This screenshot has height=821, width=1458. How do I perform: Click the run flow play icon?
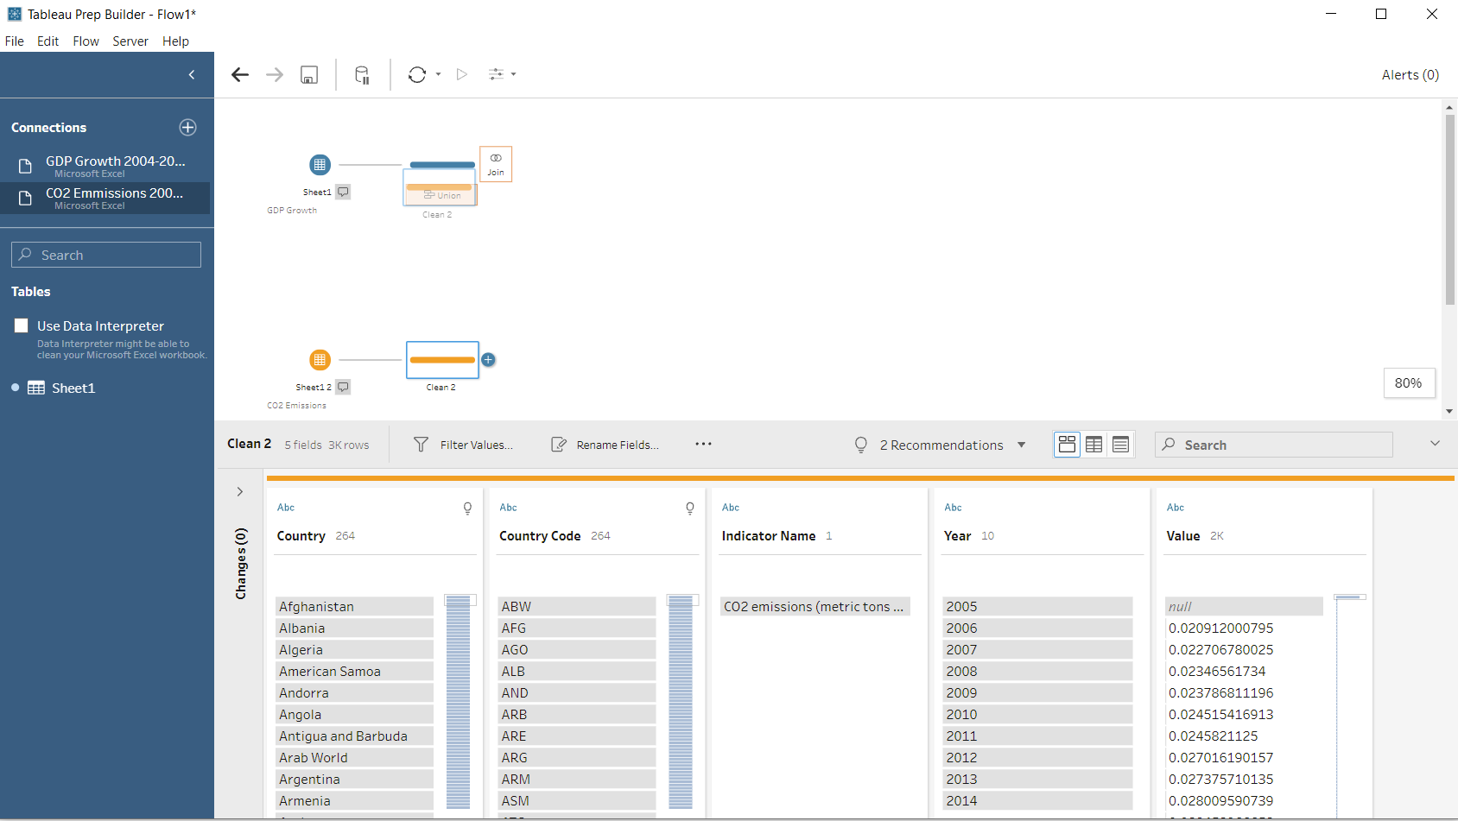coord(462,75)
